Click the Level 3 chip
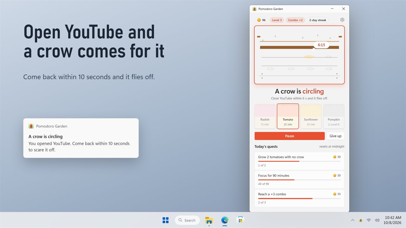Image resolution: width=406 pixels, height=228 pixels. tap(277, 20)
